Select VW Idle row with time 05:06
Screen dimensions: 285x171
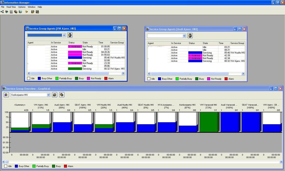(x=76, y=66)
